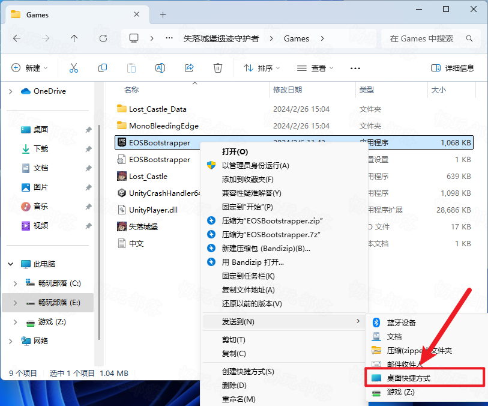Expand the 畅玩部落 (C:) drive node
Image resolution: width=488 pixels, height=406 pixels.
[x=15, y=283]
